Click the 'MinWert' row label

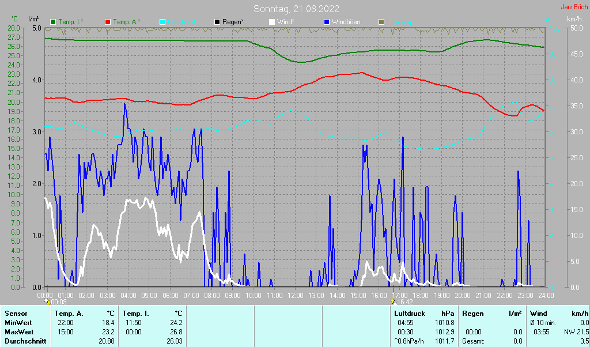pos(18,323)
